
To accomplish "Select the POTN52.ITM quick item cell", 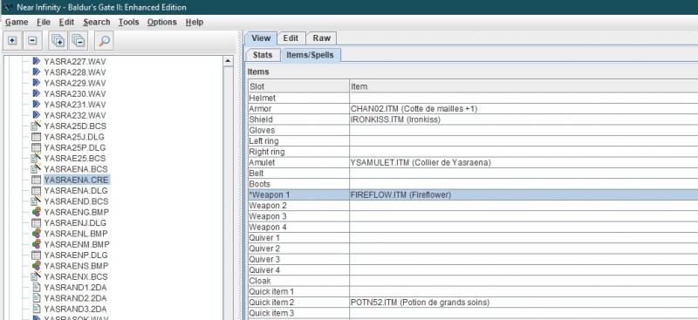I will 524,303.
